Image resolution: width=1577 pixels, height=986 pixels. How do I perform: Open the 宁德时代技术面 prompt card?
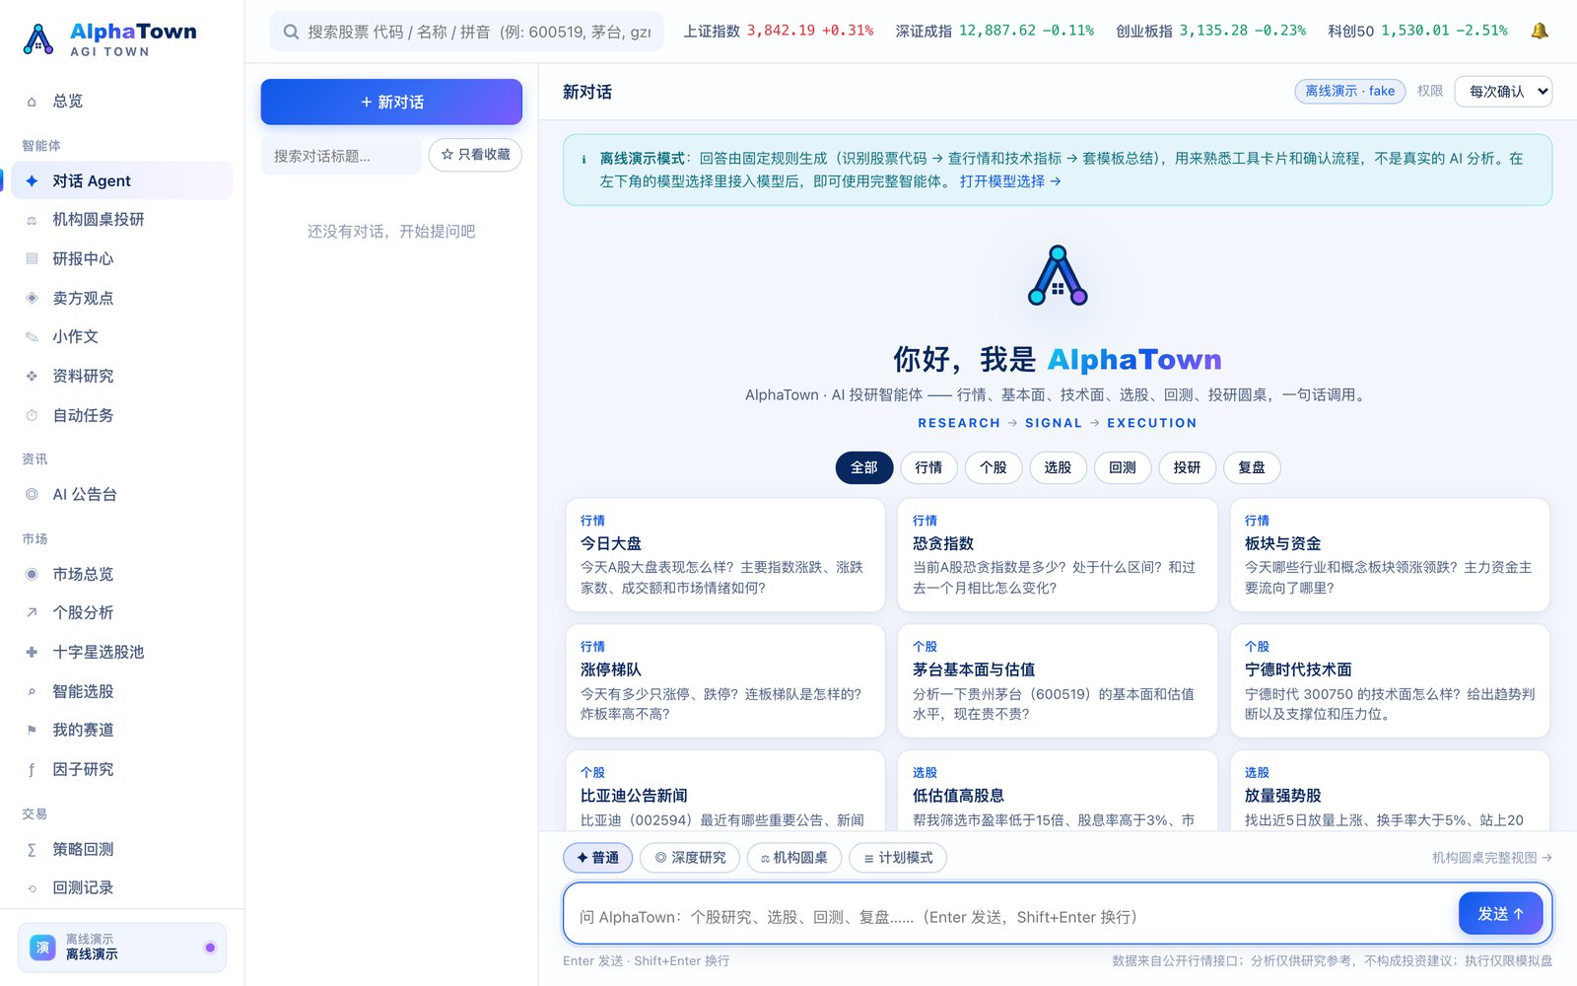tap(1390, 681)
